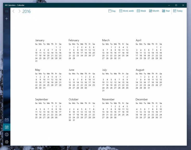Jump to Today
Screen dimensions: 191x150
[178, 11]
